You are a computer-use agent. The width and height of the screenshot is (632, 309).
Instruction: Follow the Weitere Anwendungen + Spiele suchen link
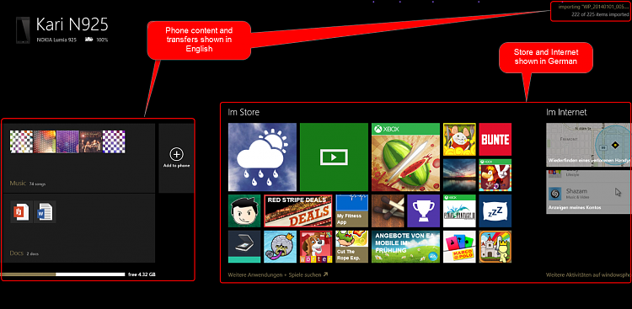click(x=278, y=274)
